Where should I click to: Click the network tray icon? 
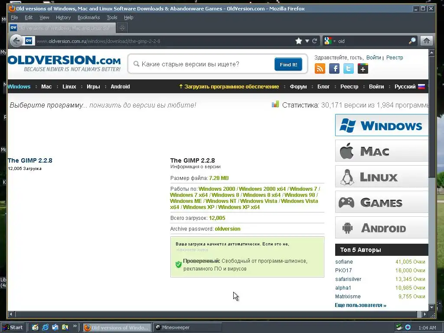[399, 327]
